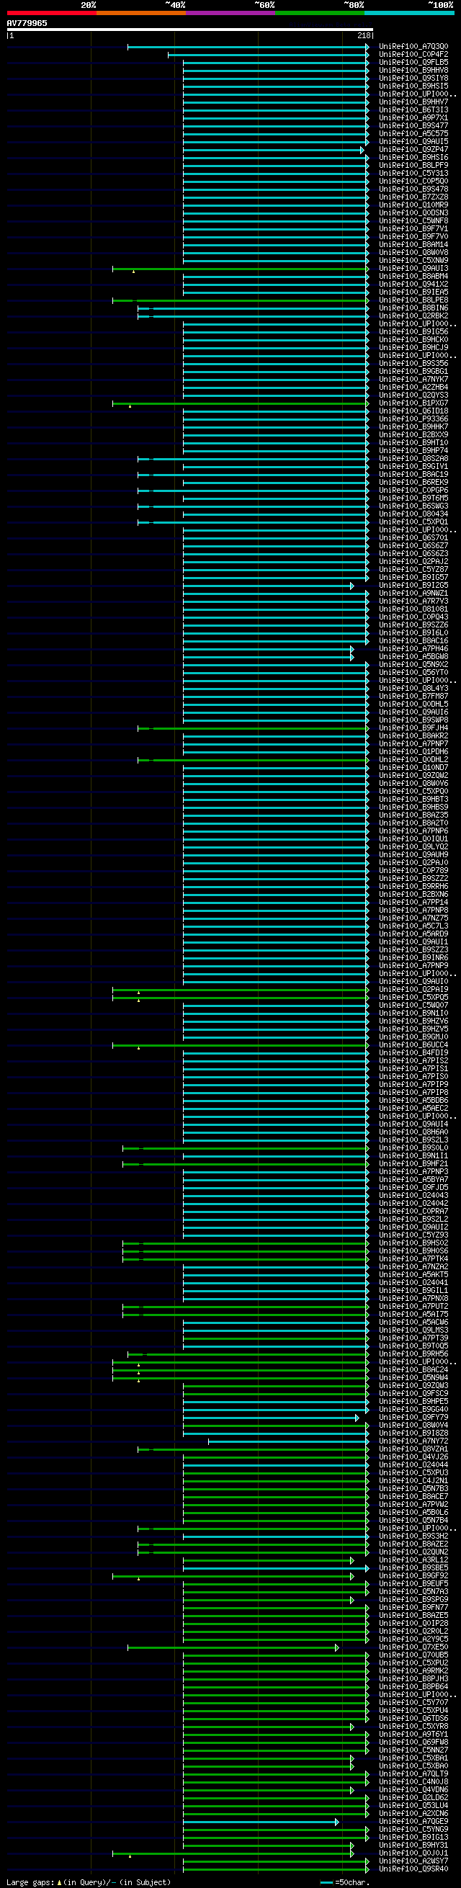Select label UniRef100_P93366
The image size is (461, 1888).
tap(413, 419)
